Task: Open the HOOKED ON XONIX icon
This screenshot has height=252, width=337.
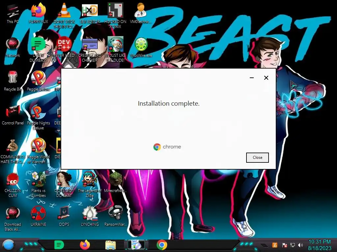Action: tap(116, 16)
